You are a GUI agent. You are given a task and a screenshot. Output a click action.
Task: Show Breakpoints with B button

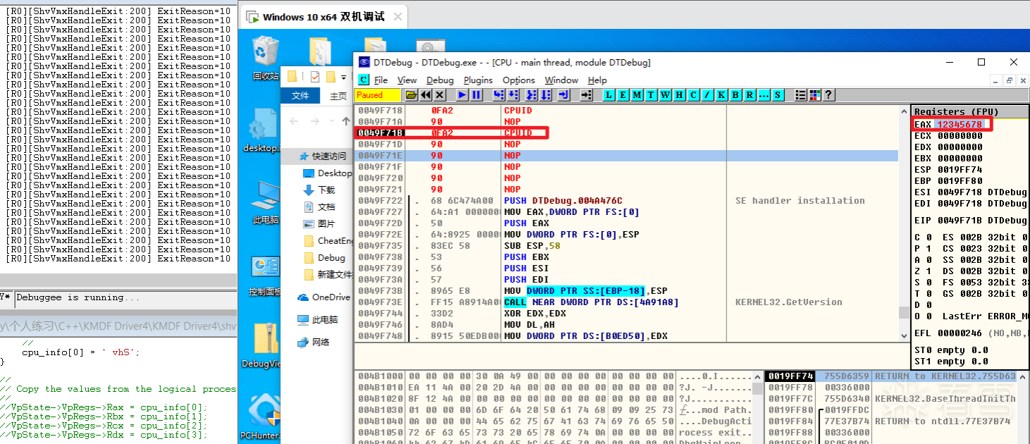tap(736, 94)
